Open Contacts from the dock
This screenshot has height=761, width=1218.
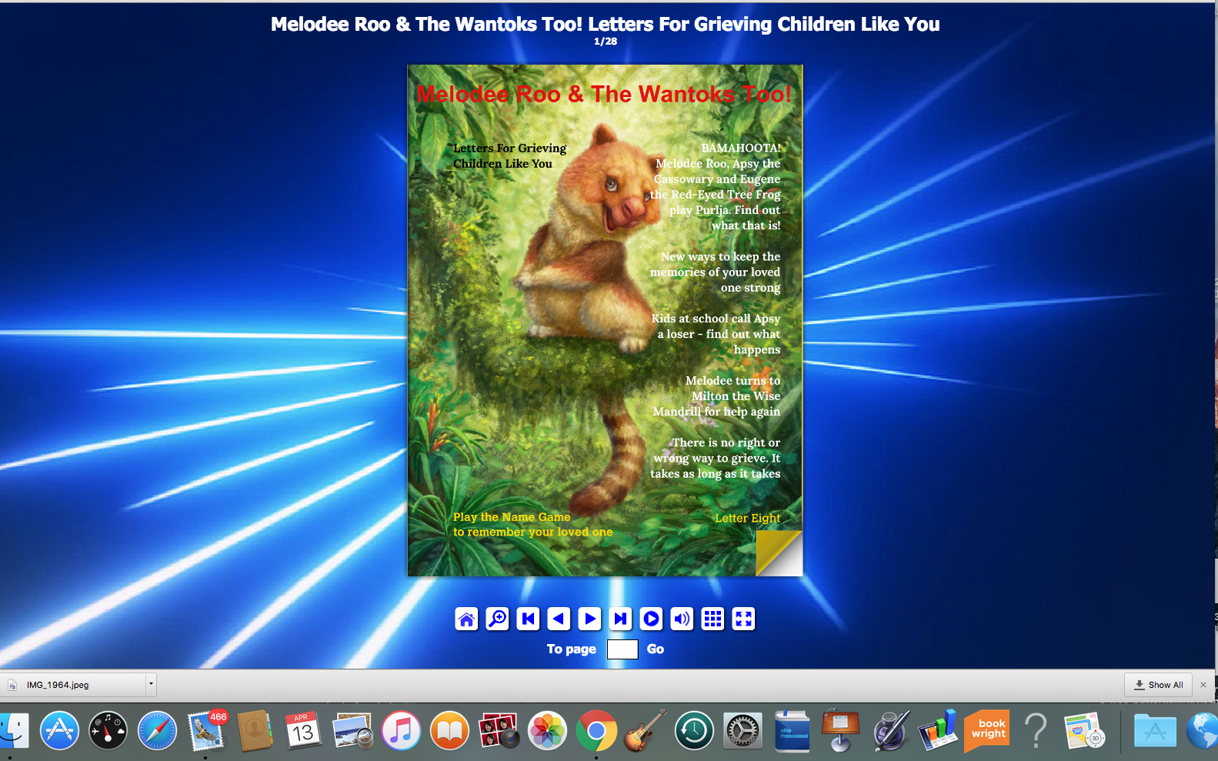pyautogui.click(x=255, y=730)
